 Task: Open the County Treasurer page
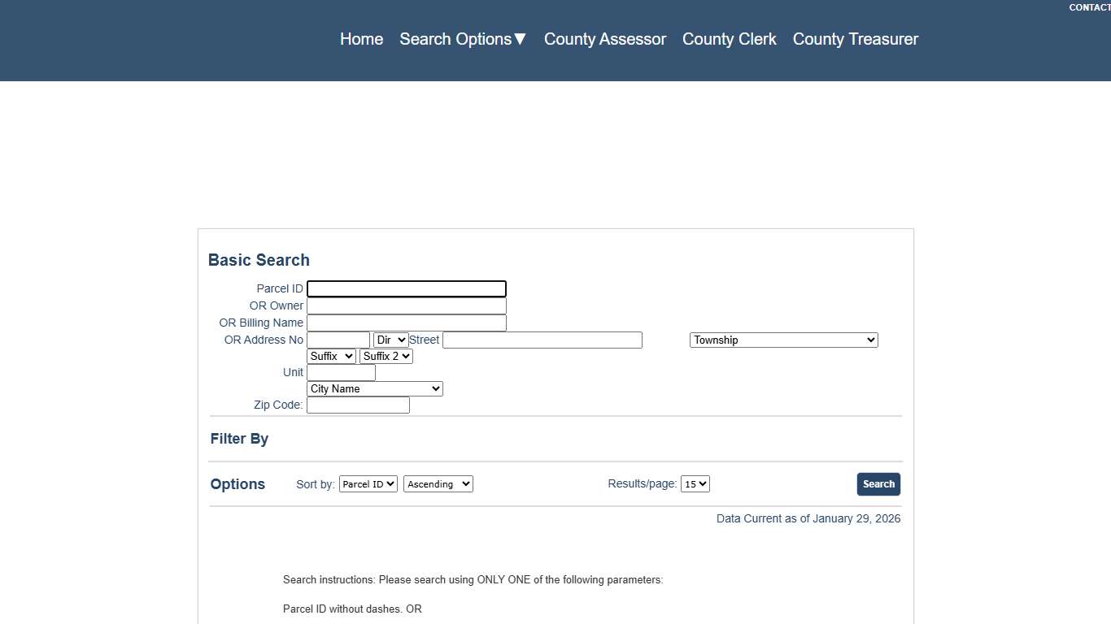pyautogui.click(x=855, y=39)
